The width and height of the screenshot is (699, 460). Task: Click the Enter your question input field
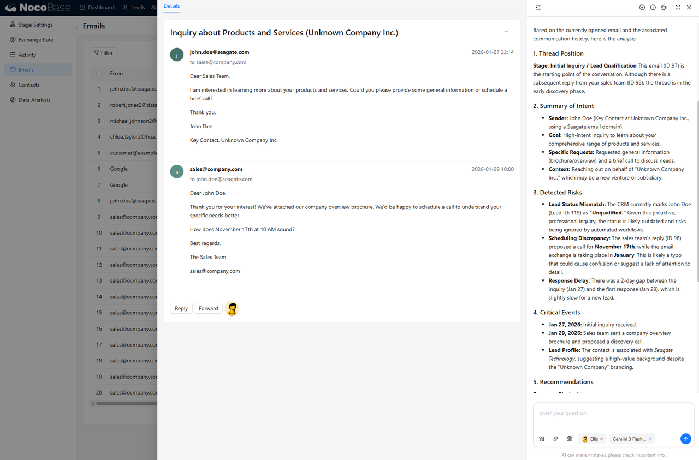(x=613, y=414)
